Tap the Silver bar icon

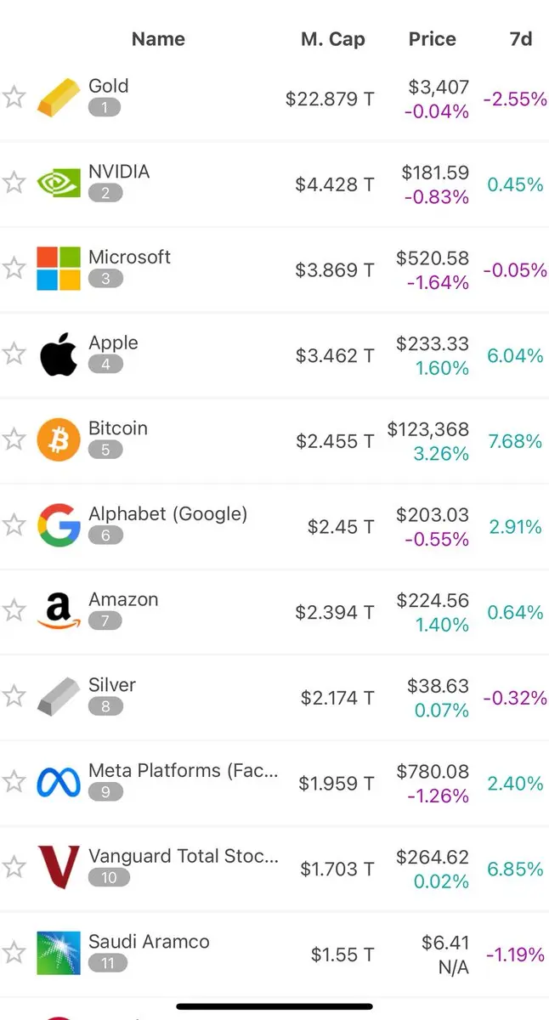coord(59,696)
